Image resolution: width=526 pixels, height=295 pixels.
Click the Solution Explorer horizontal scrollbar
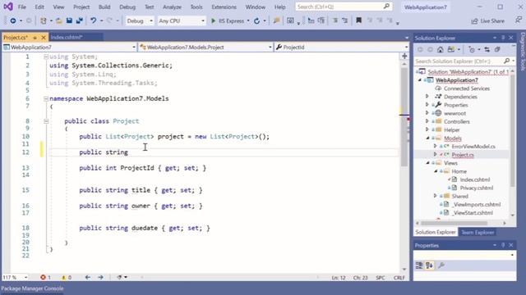pyautogui.click(x=454, y=223)
